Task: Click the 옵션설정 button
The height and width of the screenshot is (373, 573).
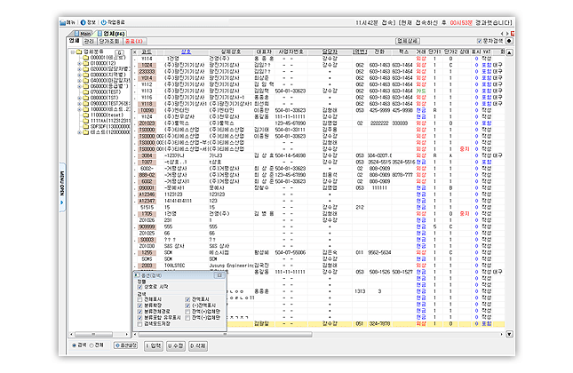Action: pos(126,345)
